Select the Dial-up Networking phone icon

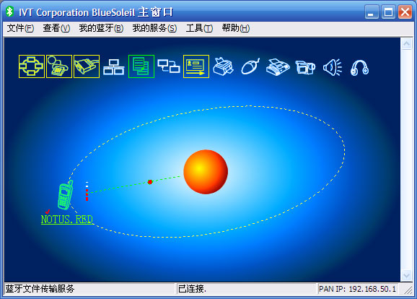tap(59, 66)
